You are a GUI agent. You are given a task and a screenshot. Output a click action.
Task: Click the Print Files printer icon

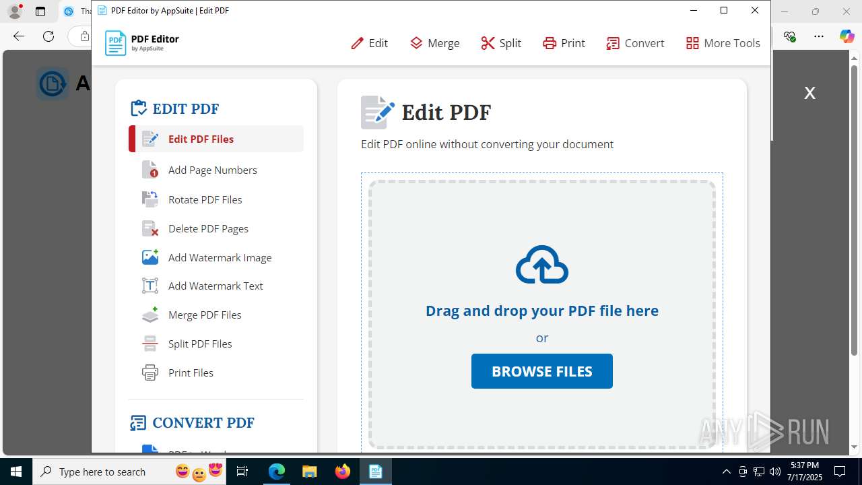pyautogui.click(x=150, y=373)
